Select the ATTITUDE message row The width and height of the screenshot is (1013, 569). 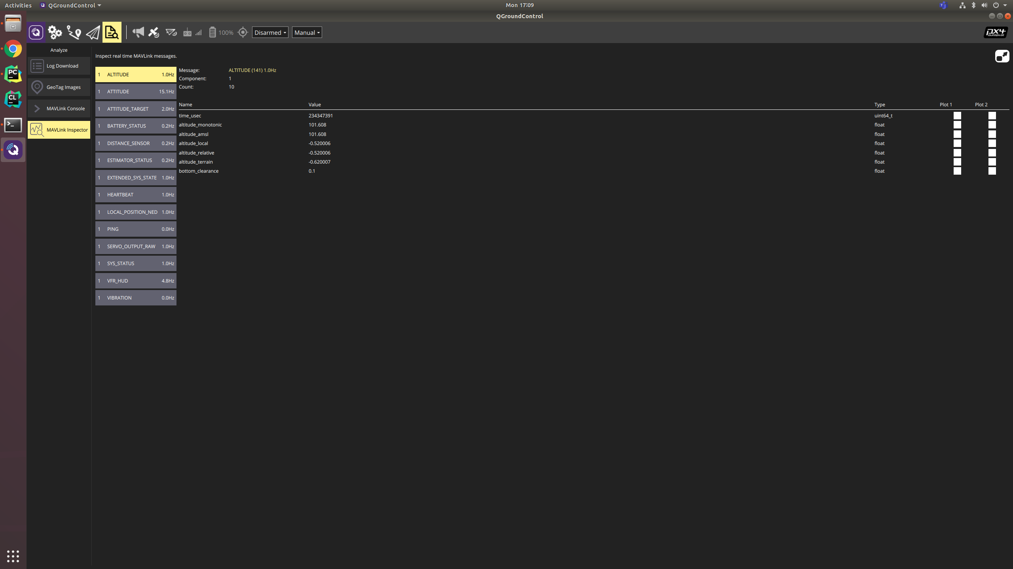coord(136,92)
